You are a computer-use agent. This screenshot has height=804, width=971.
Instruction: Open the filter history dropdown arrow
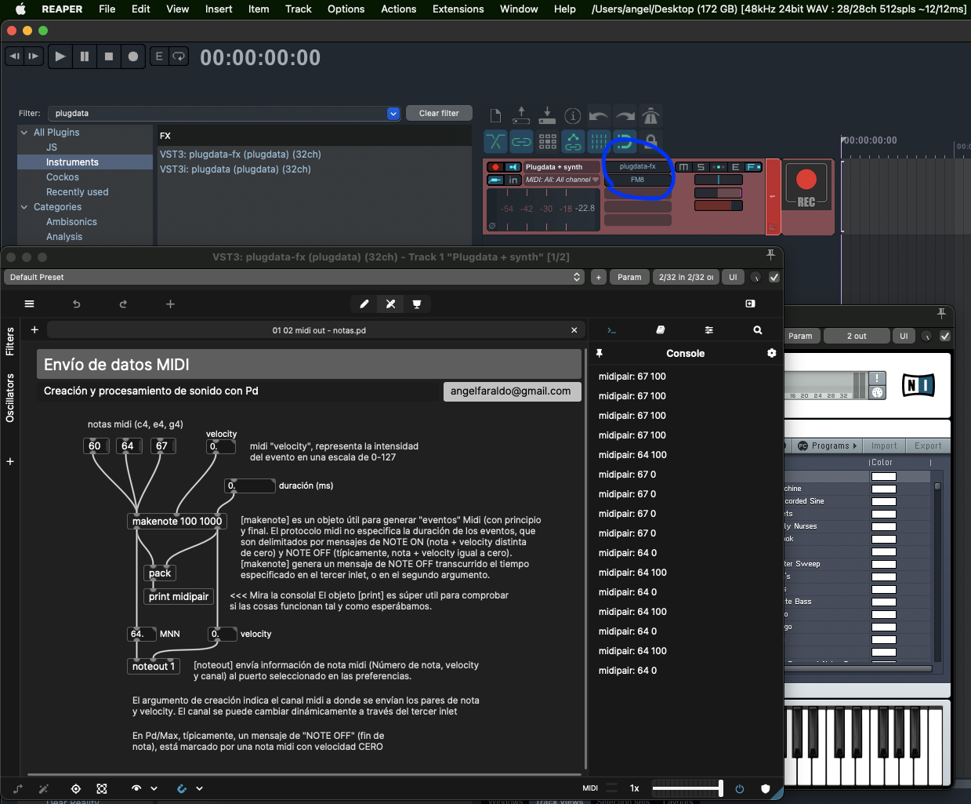[393, 114]
